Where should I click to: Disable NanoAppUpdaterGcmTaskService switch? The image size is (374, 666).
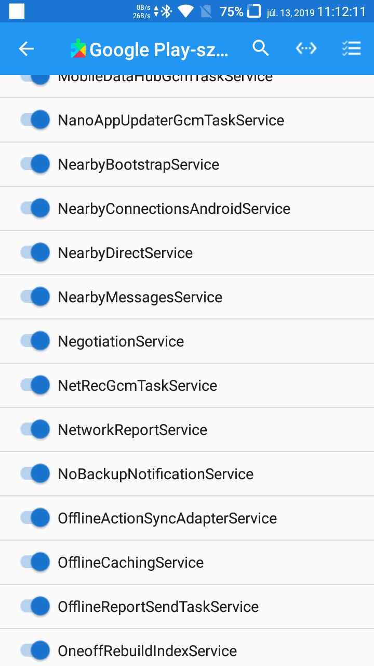coord(35,120)
